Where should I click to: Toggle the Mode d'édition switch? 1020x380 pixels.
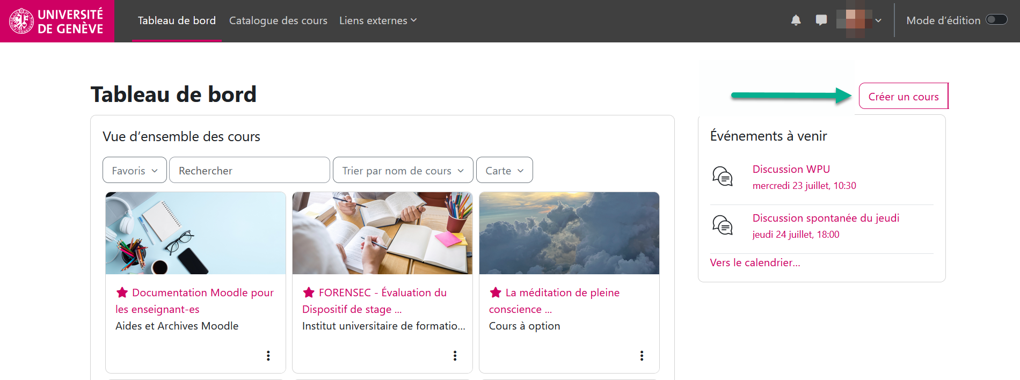tap(996, 20)
